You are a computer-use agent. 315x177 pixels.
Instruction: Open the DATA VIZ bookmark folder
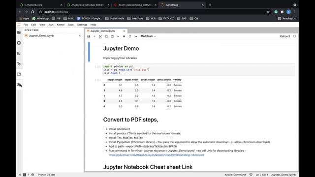[x=166, y=19]
